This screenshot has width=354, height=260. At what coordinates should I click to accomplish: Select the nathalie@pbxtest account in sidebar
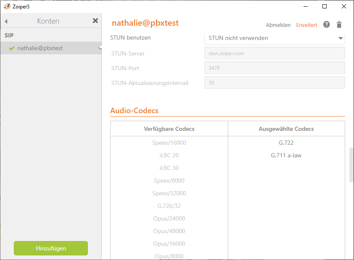pyautogui.click(x=40, y=48)
